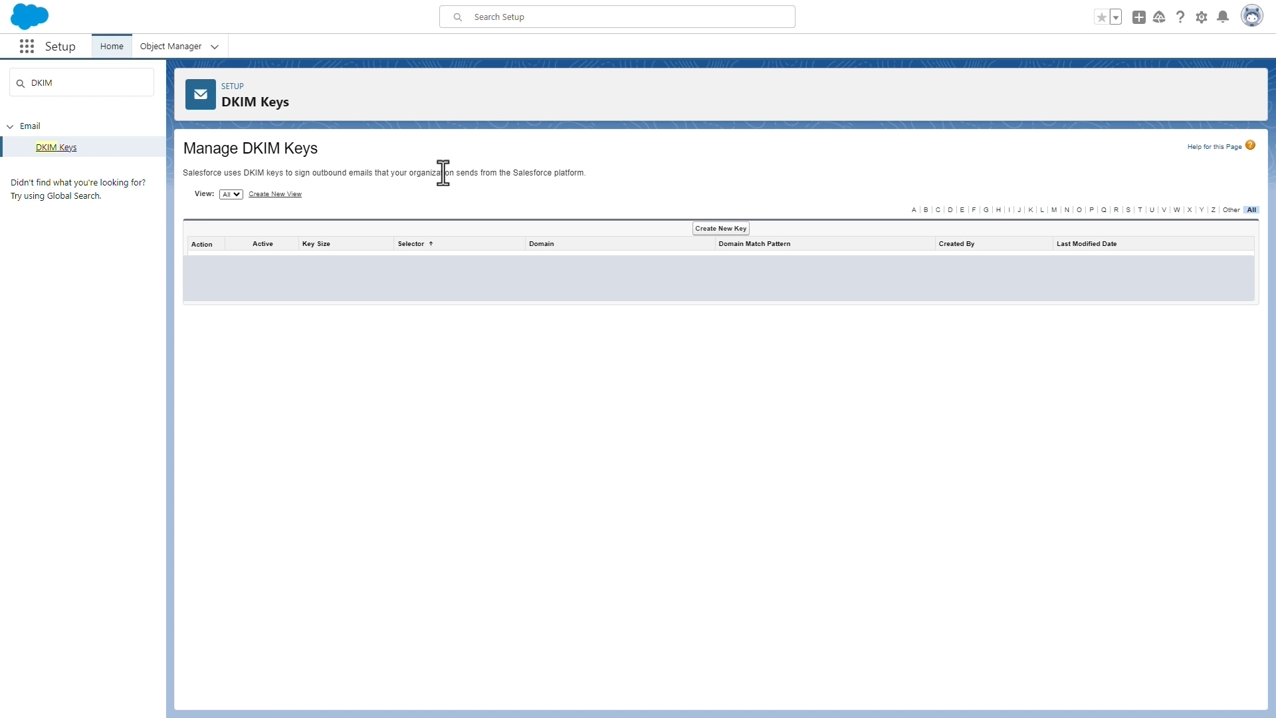
Task: Click the SETUP breadcrumb label
Action: 233,86
